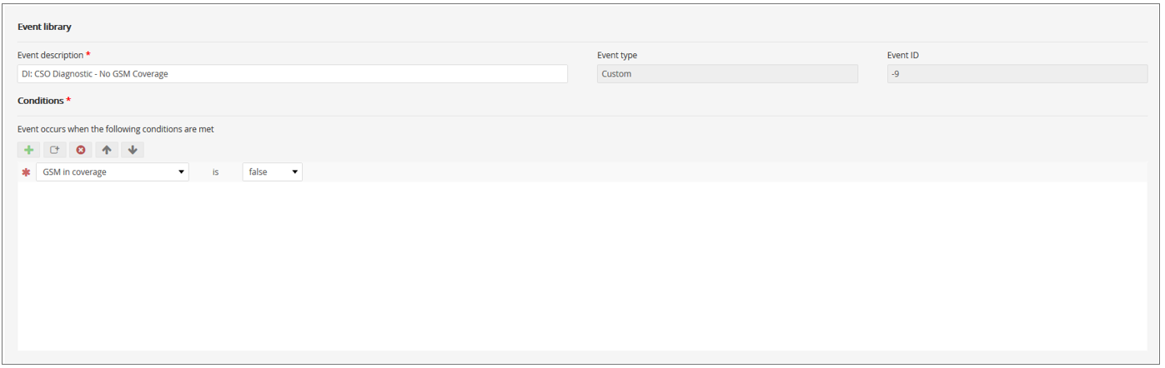This screenshot has width=1165, height=368.
Task: Click the Event description label
Action: click(51, 55)
